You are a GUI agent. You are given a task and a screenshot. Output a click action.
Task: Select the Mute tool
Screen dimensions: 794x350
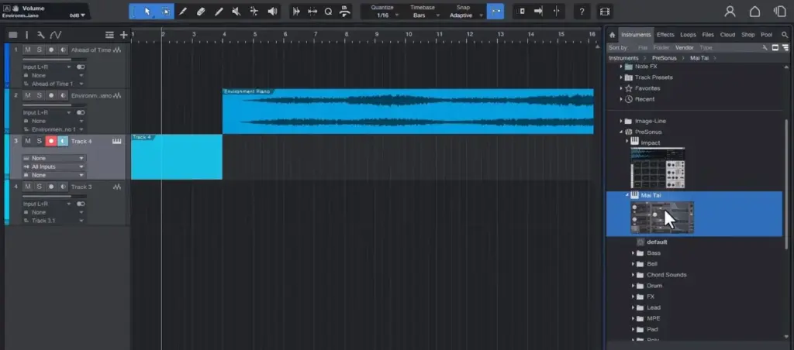coord(236,11)
